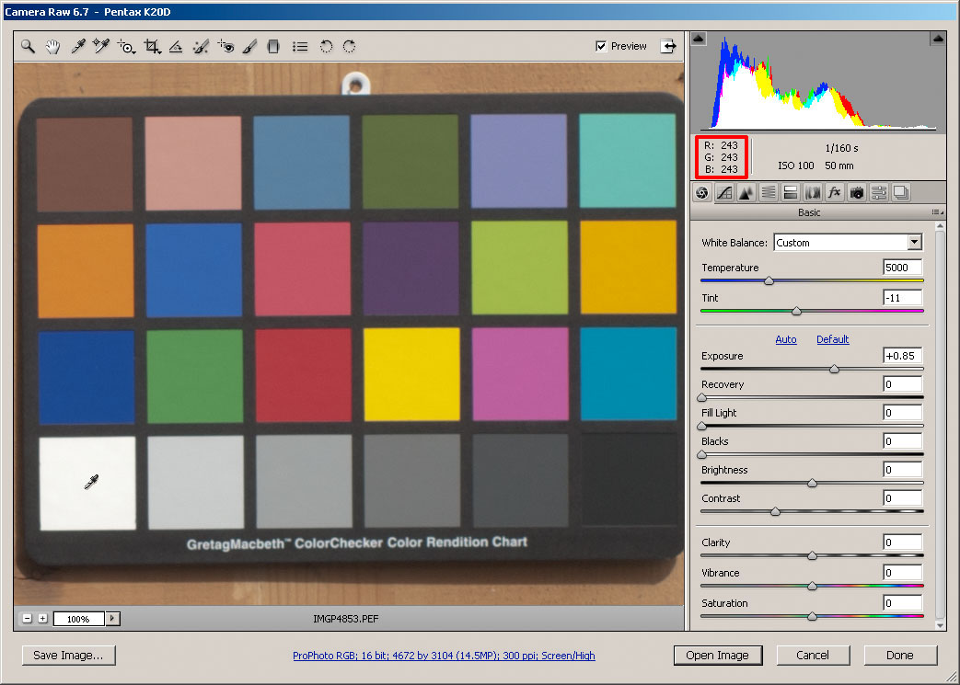Adjust the Temperature slider handle
The width and height of the screenshot is (960, 685).
(769, 280)
